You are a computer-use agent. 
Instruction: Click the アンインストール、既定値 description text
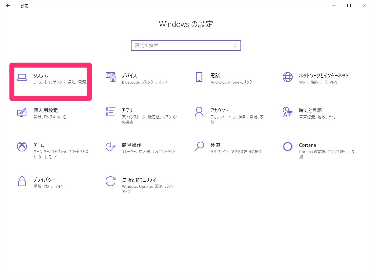click(150, 120)
